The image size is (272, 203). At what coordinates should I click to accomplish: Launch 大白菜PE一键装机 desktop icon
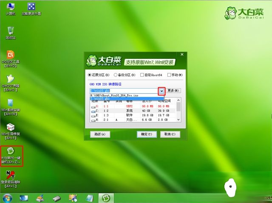pos(11,156)
